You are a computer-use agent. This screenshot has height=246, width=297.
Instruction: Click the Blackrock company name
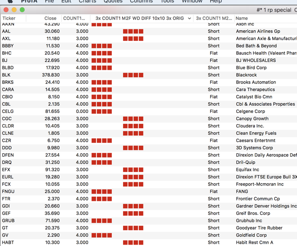tap(246, 75)
